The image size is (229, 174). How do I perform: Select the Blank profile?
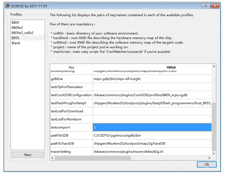(x=28, y=43)
